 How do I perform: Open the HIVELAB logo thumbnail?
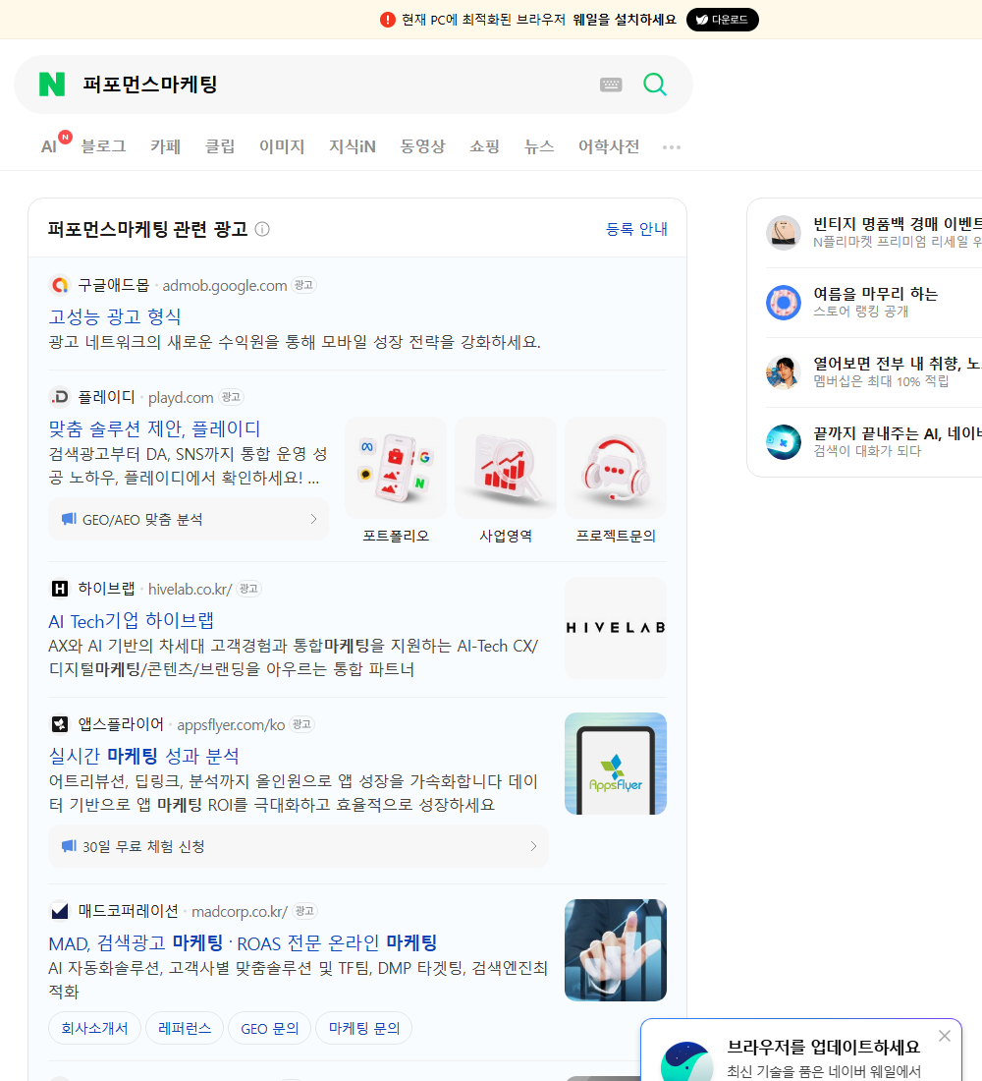pyautogui.click(x=616, y=627)
